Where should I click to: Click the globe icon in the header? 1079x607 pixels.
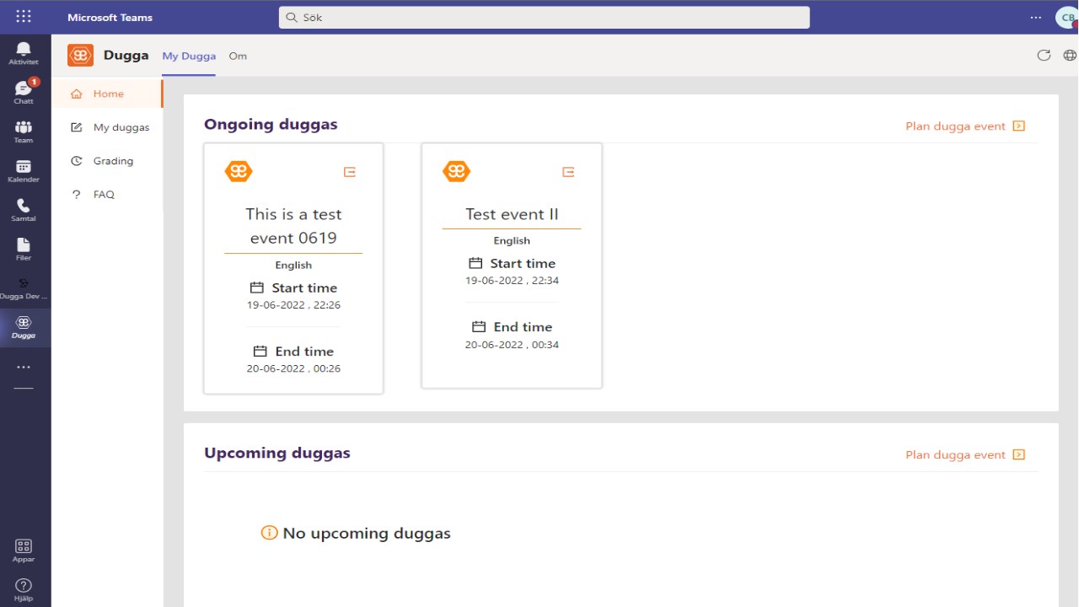point(1070,56)
